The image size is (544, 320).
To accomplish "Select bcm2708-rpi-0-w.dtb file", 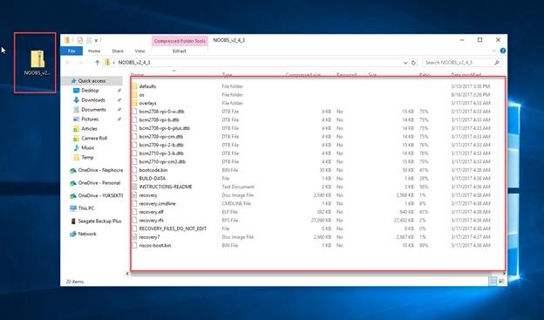I will [161, 112].
